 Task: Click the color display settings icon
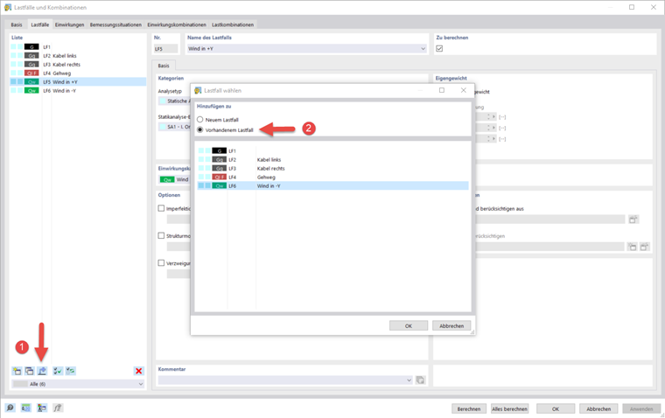tap(42, 408)
